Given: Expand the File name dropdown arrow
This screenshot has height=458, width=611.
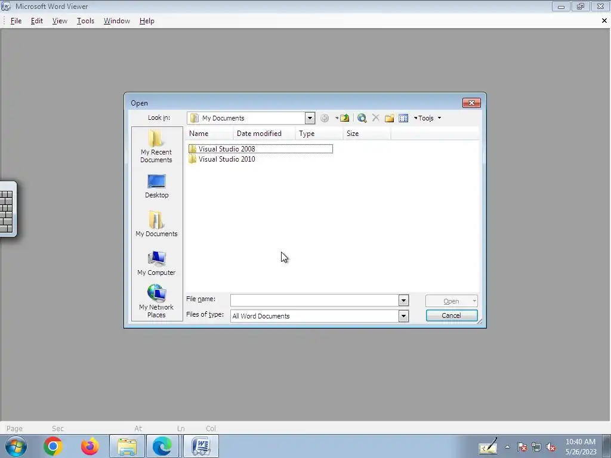Looking at the screenshot, I should [403, 301].
